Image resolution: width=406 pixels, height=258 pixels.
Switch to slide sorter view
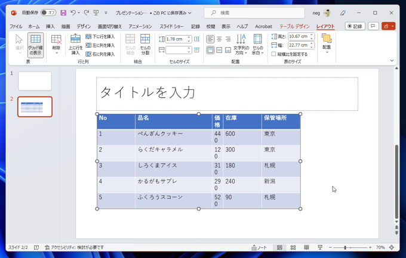point(293,248)
